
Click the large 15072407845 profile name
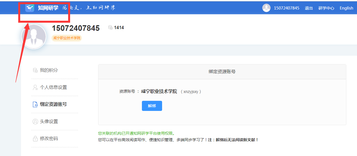click(x=76, y=28)
